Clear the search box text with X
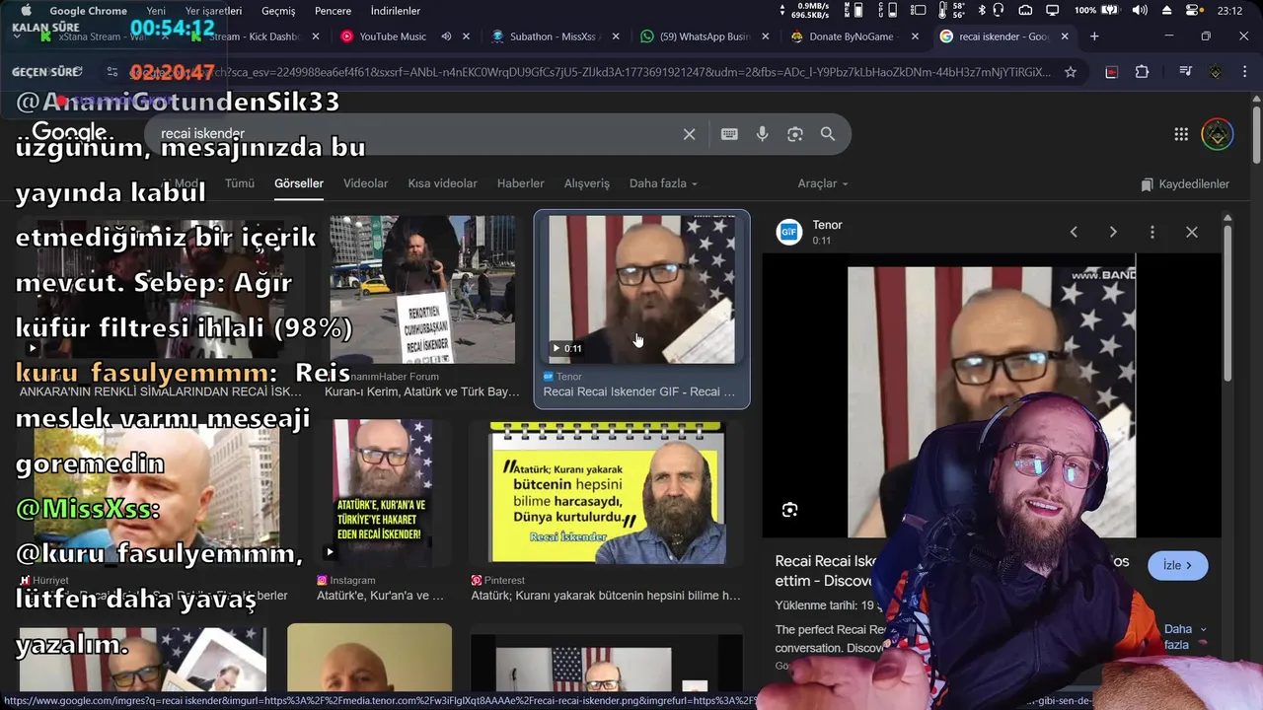Image resolution: width=1263 pixels, height=710 pixels. tap(689, 134)
